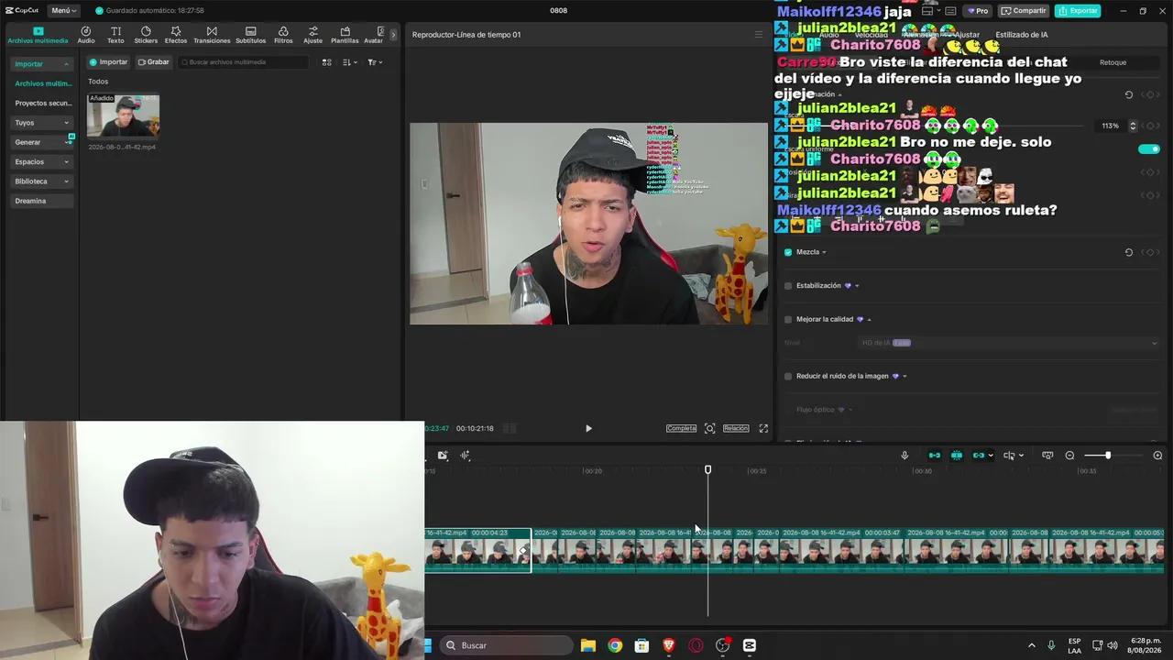Screen dimensions: 1173x660
Task: Click the Completa preview quality button
Action: [x=682, y=428]
